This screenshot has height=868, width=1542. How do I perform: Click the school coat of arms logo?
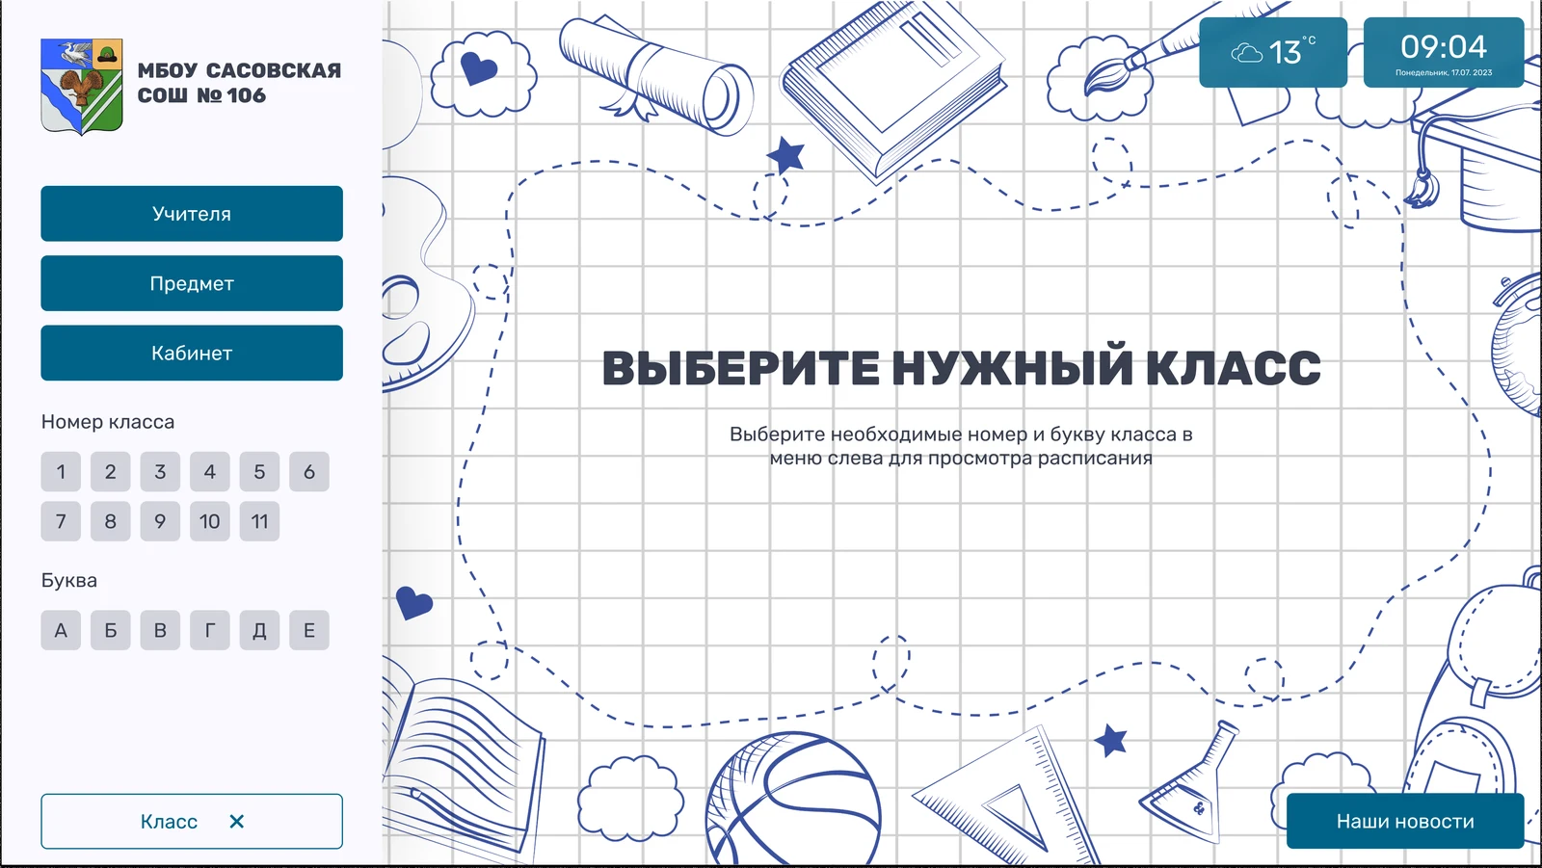(82, 87)
